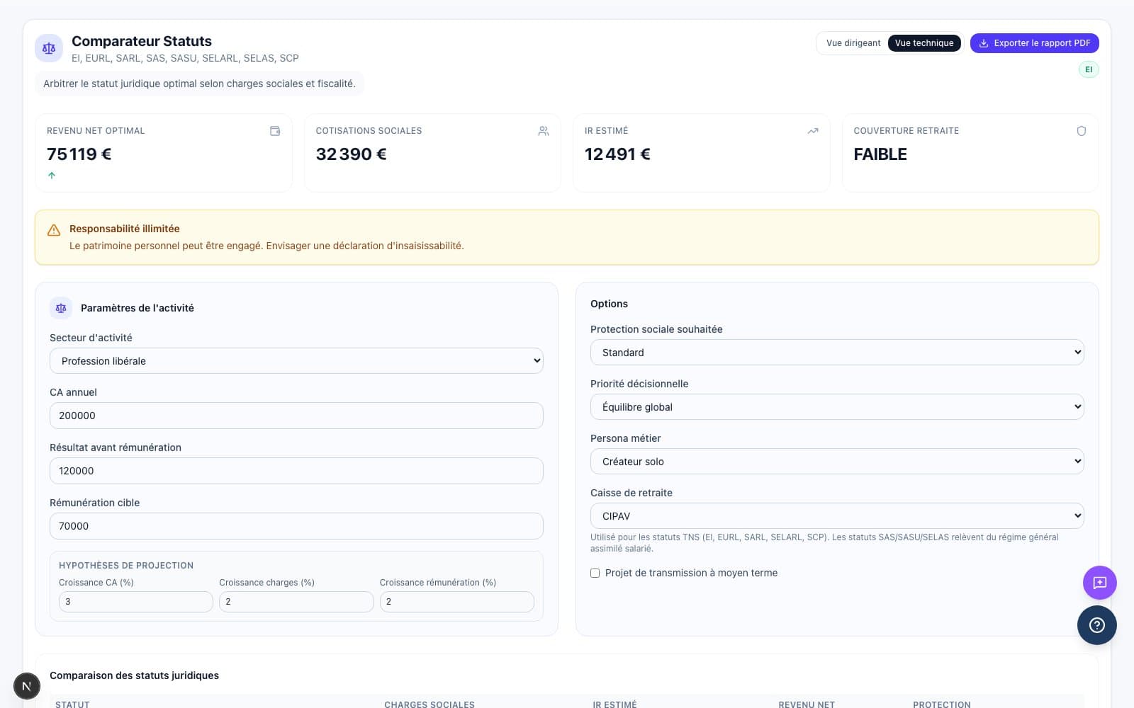The image size is (1134, 708).
Task: Click the wallet icon in Revenu Net Optimal card
Action: click(x=275, y=131)
